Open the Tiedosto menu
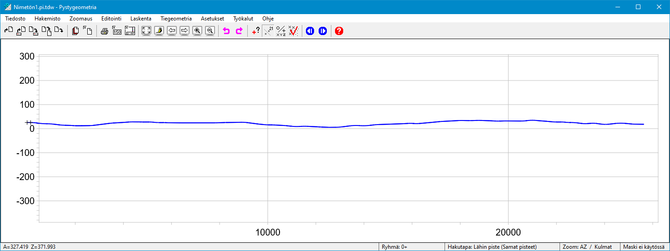 coord(15,19)
